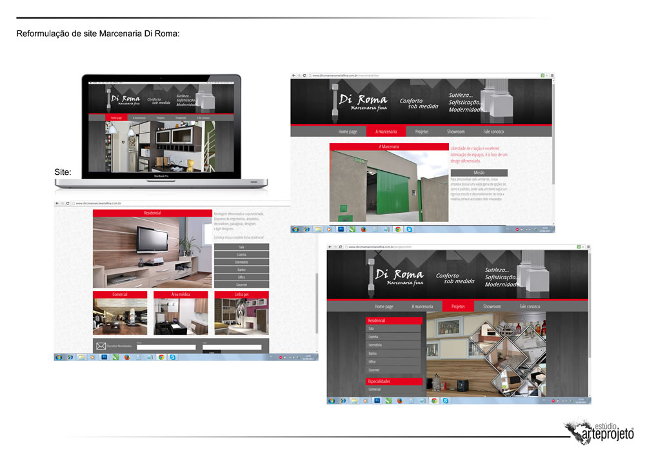Open Skype from the A Marcenaria window taskbar
Screen dimensions: 645x456
click(x=410, y=230)
